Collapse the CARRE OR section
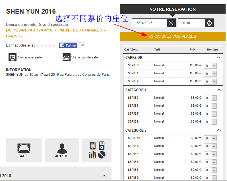This screenshot has height=181, width=227. click(x=218, y=58)
